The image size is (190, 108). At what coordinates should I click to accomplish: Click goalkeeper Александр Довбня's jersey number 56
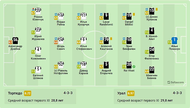point(15,40)
